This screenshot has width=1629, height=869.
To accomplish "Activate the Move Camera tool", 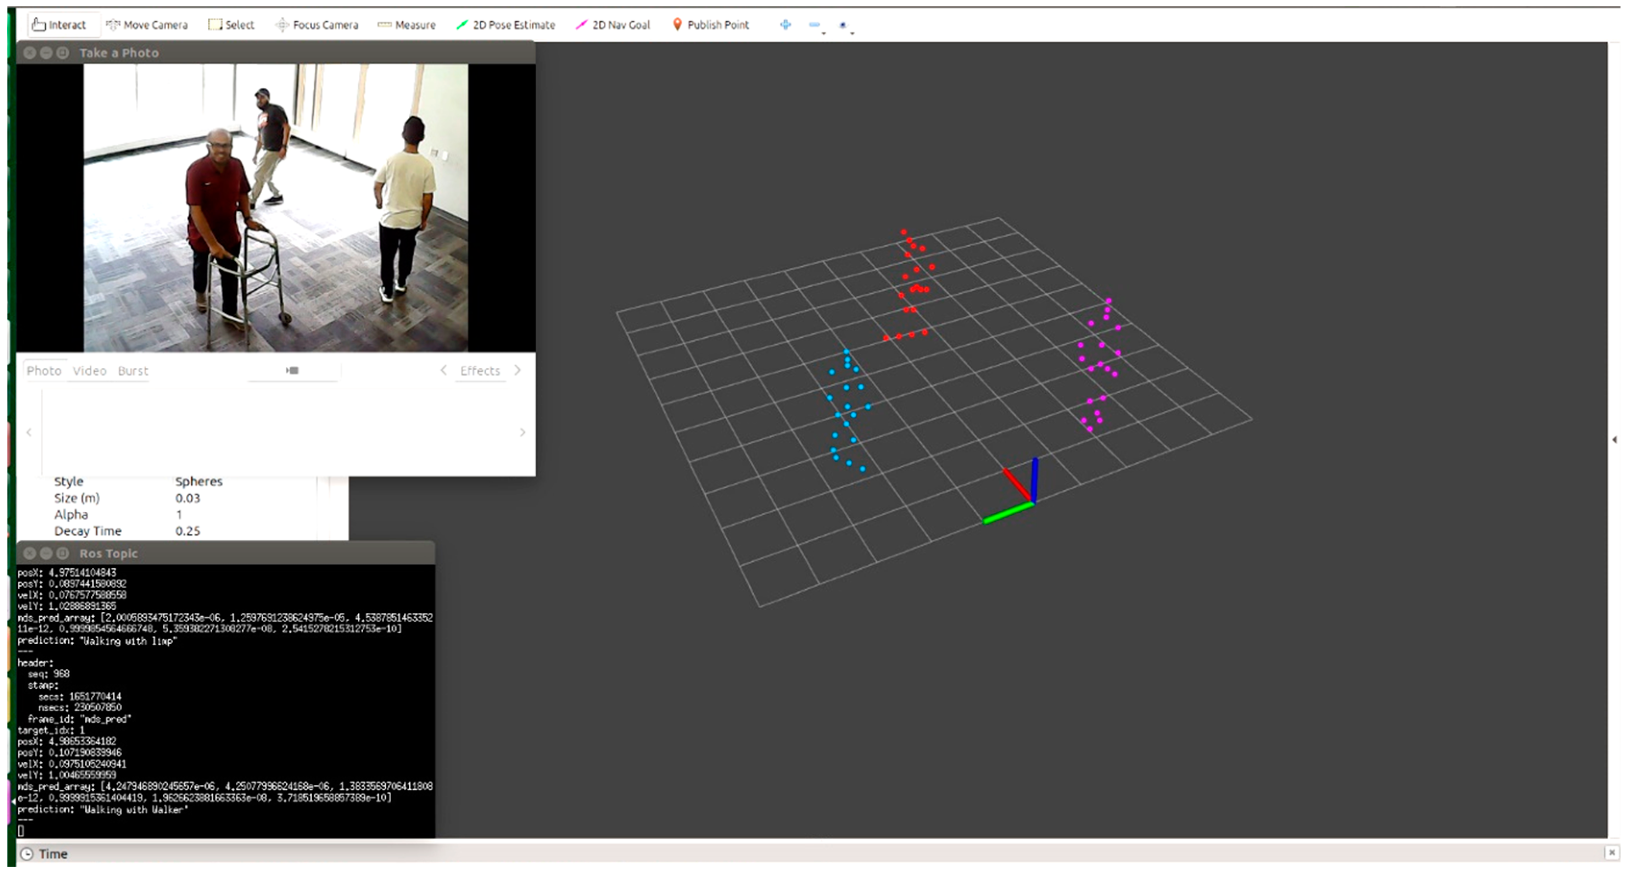I will point(147,24).
